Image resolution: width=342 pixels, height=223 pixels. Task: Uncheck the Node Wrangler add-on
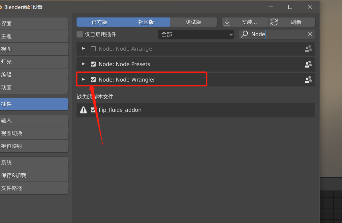[93, 80]
